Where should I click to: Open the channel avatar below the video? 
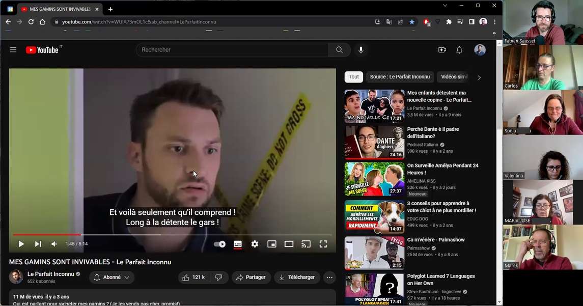tap(16, 277)
